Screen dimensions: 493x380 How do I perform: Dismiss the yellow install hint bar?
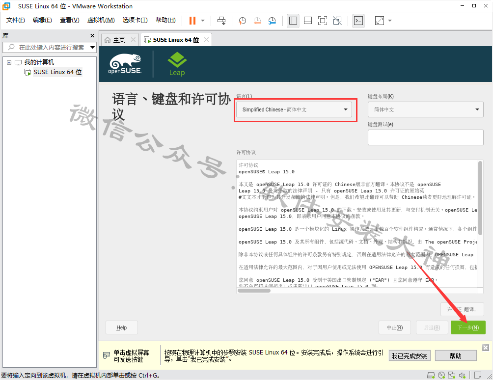pos(486,347)
